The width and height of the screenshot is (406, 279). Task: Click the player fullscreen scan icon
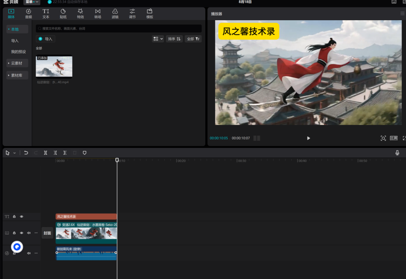coord(383,138)
